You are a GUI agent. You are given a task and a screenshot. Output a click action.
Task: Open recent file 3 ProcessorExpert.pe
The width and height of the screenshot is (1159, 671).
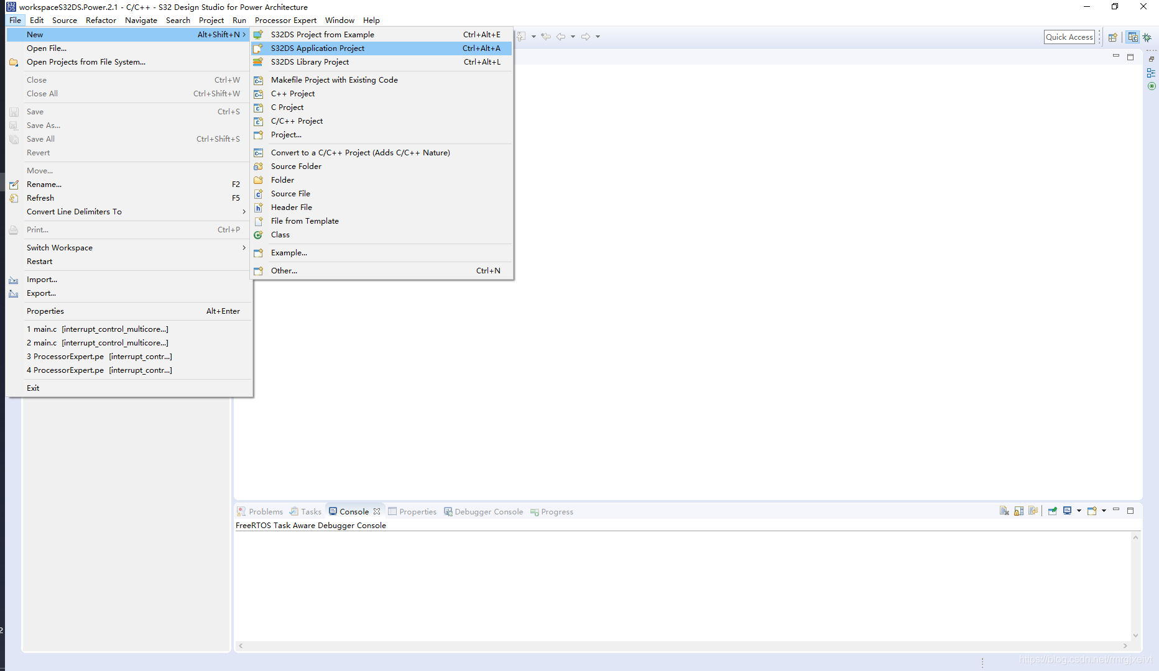coord(129,356)
